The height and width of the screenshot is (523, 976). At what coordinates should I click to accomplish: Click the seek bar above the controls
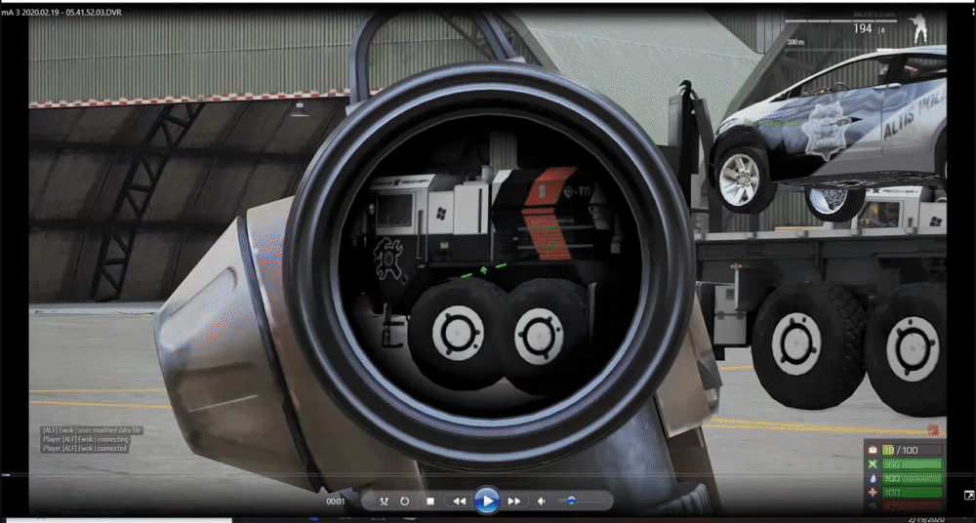click(488, 475)
